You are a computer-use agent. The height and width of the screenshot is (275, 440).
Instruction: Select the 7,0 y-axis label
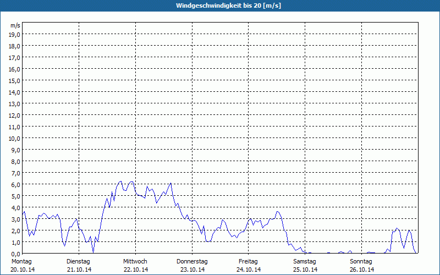16,173
